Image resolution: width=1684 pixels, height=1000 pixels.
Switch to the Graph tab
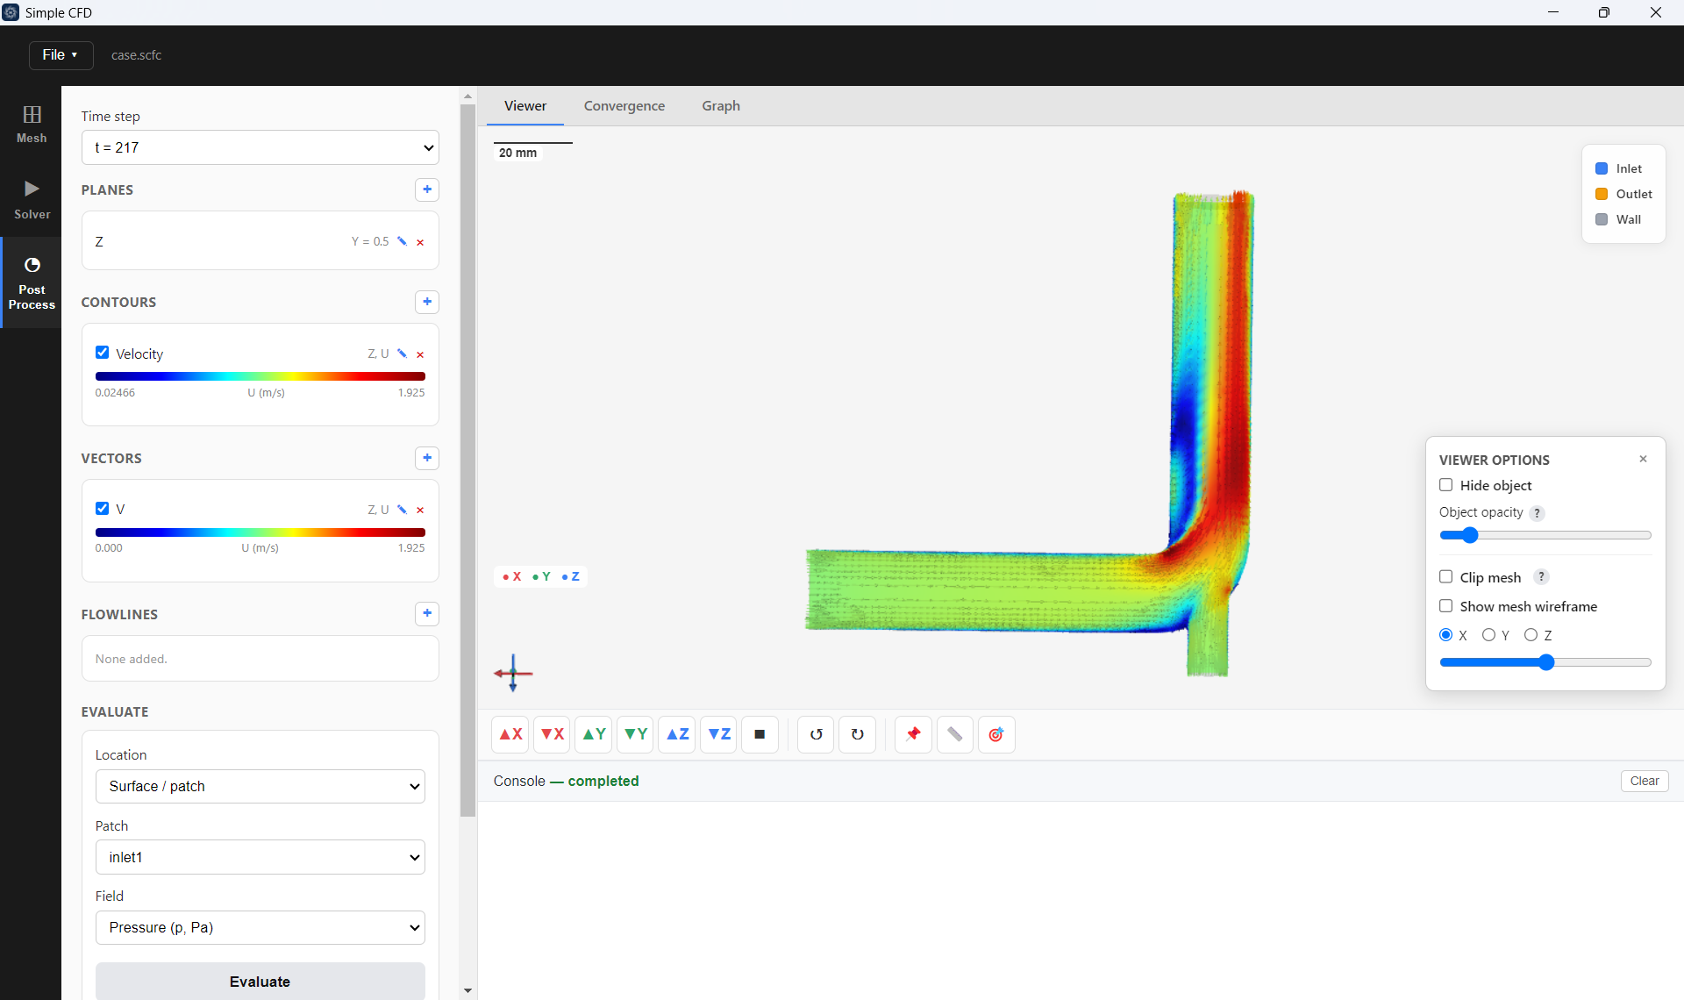(721, 106)
